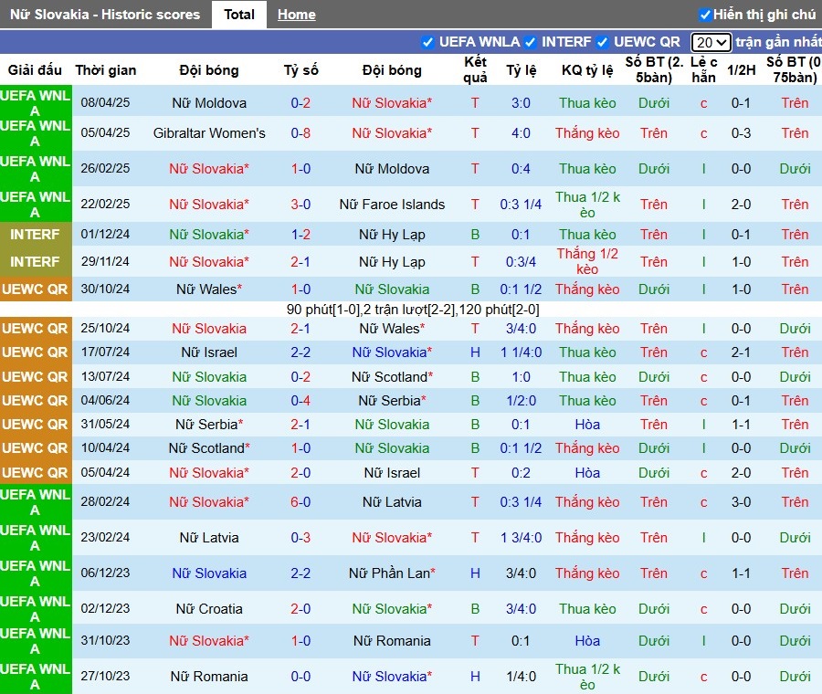Open Nữ Hy Lạp on 29/11/24 row
Viewport: 822px width, 694px height.
coord(392,261)
